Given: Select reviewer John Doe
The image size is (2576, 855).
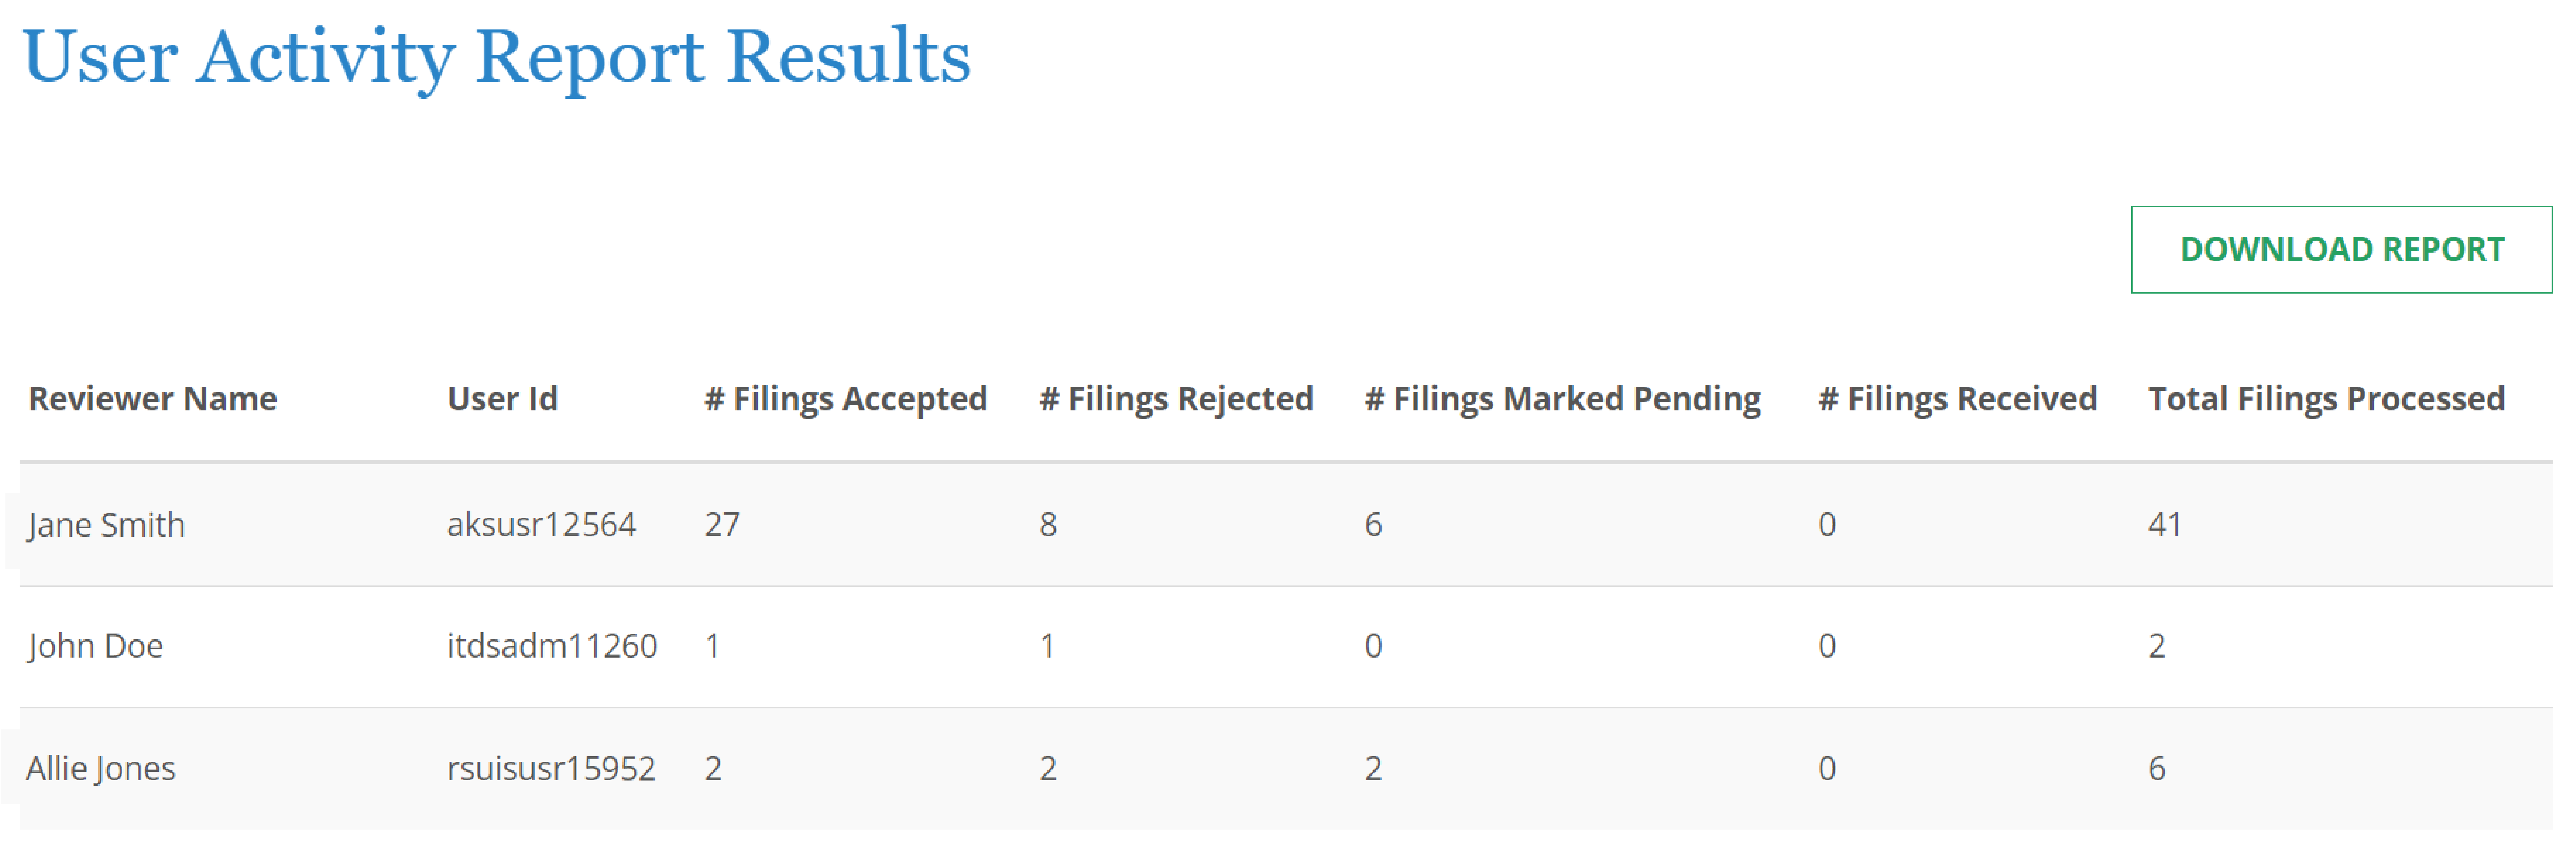Looking at the screenshot, I should [x=95, y=645].
